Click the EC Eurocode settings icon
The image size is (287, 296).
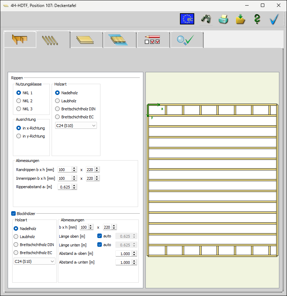pos(187,19)
